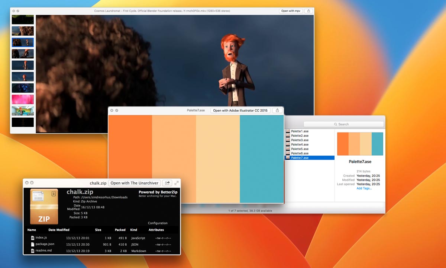Click the readme.md file icon
This screenshot has height=268, width=446.
point(32,251)
